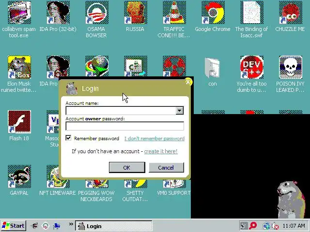310x232 pixels.
Task: Click the network computers tray icon
Action: pos(266,226)
